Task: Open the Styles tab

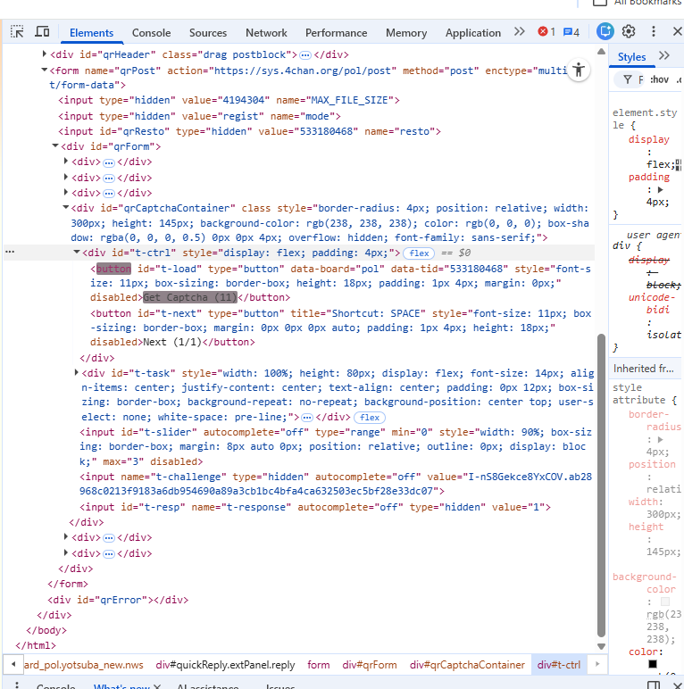Action: tap(631, 57)
